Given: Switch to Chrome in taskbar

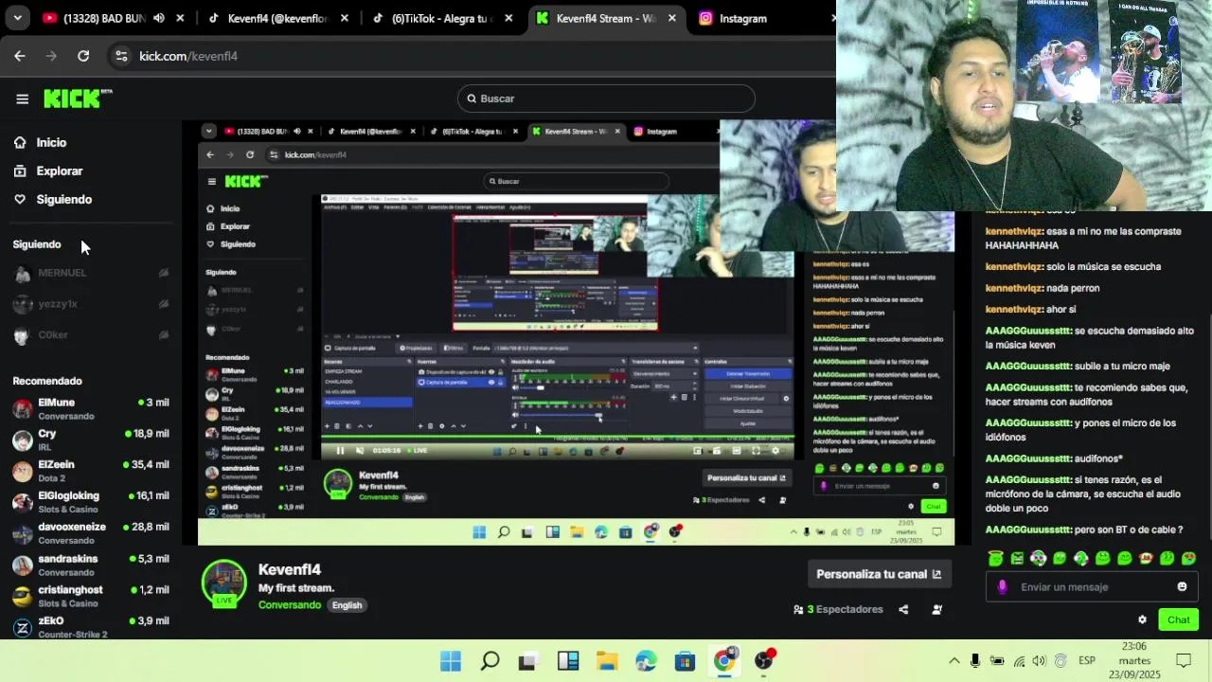Looking at the screenshot, I should pos(724,661).
